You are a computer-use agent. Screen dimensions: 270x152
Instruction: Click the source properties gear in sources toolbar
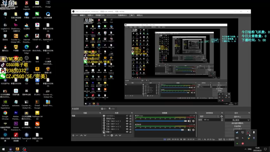pyautogui.click(x=112, y=135)
